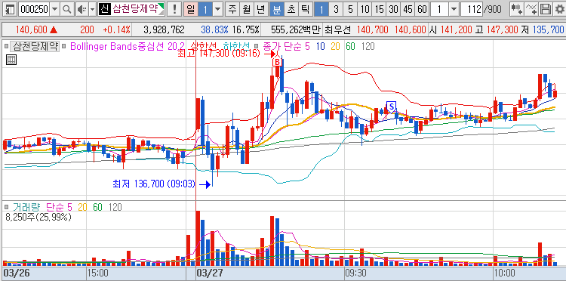The height and width of the screenshot is (281, 566).
Task: Click the 삼천당제약 series label in the chart legend
Action: point(35,46)
